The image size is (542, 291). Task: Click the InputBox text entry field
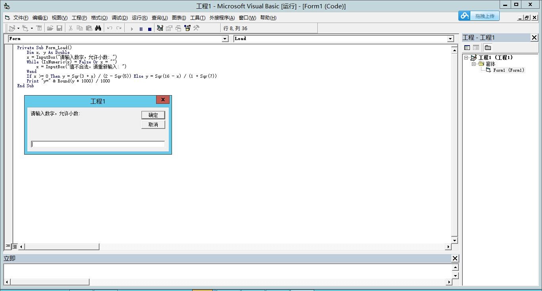coord(98,144)
